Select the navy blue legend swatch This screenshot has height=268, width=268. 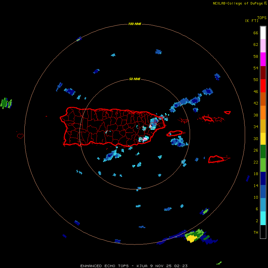pyautogui.click(x=263, y=178)
